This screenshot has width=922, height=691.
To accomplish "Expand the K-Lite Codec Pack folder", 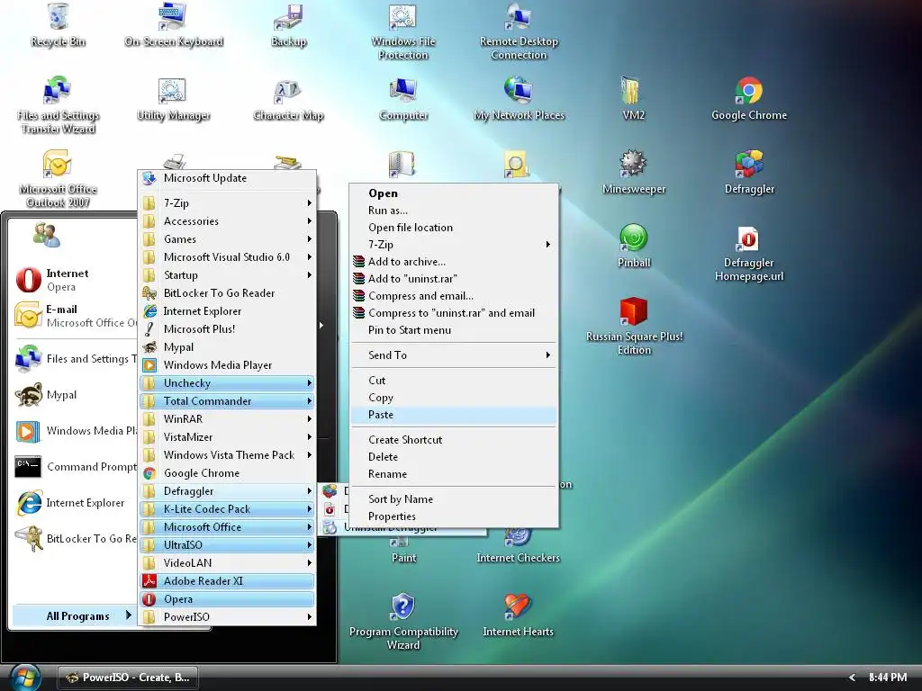I will coord(227,509).
